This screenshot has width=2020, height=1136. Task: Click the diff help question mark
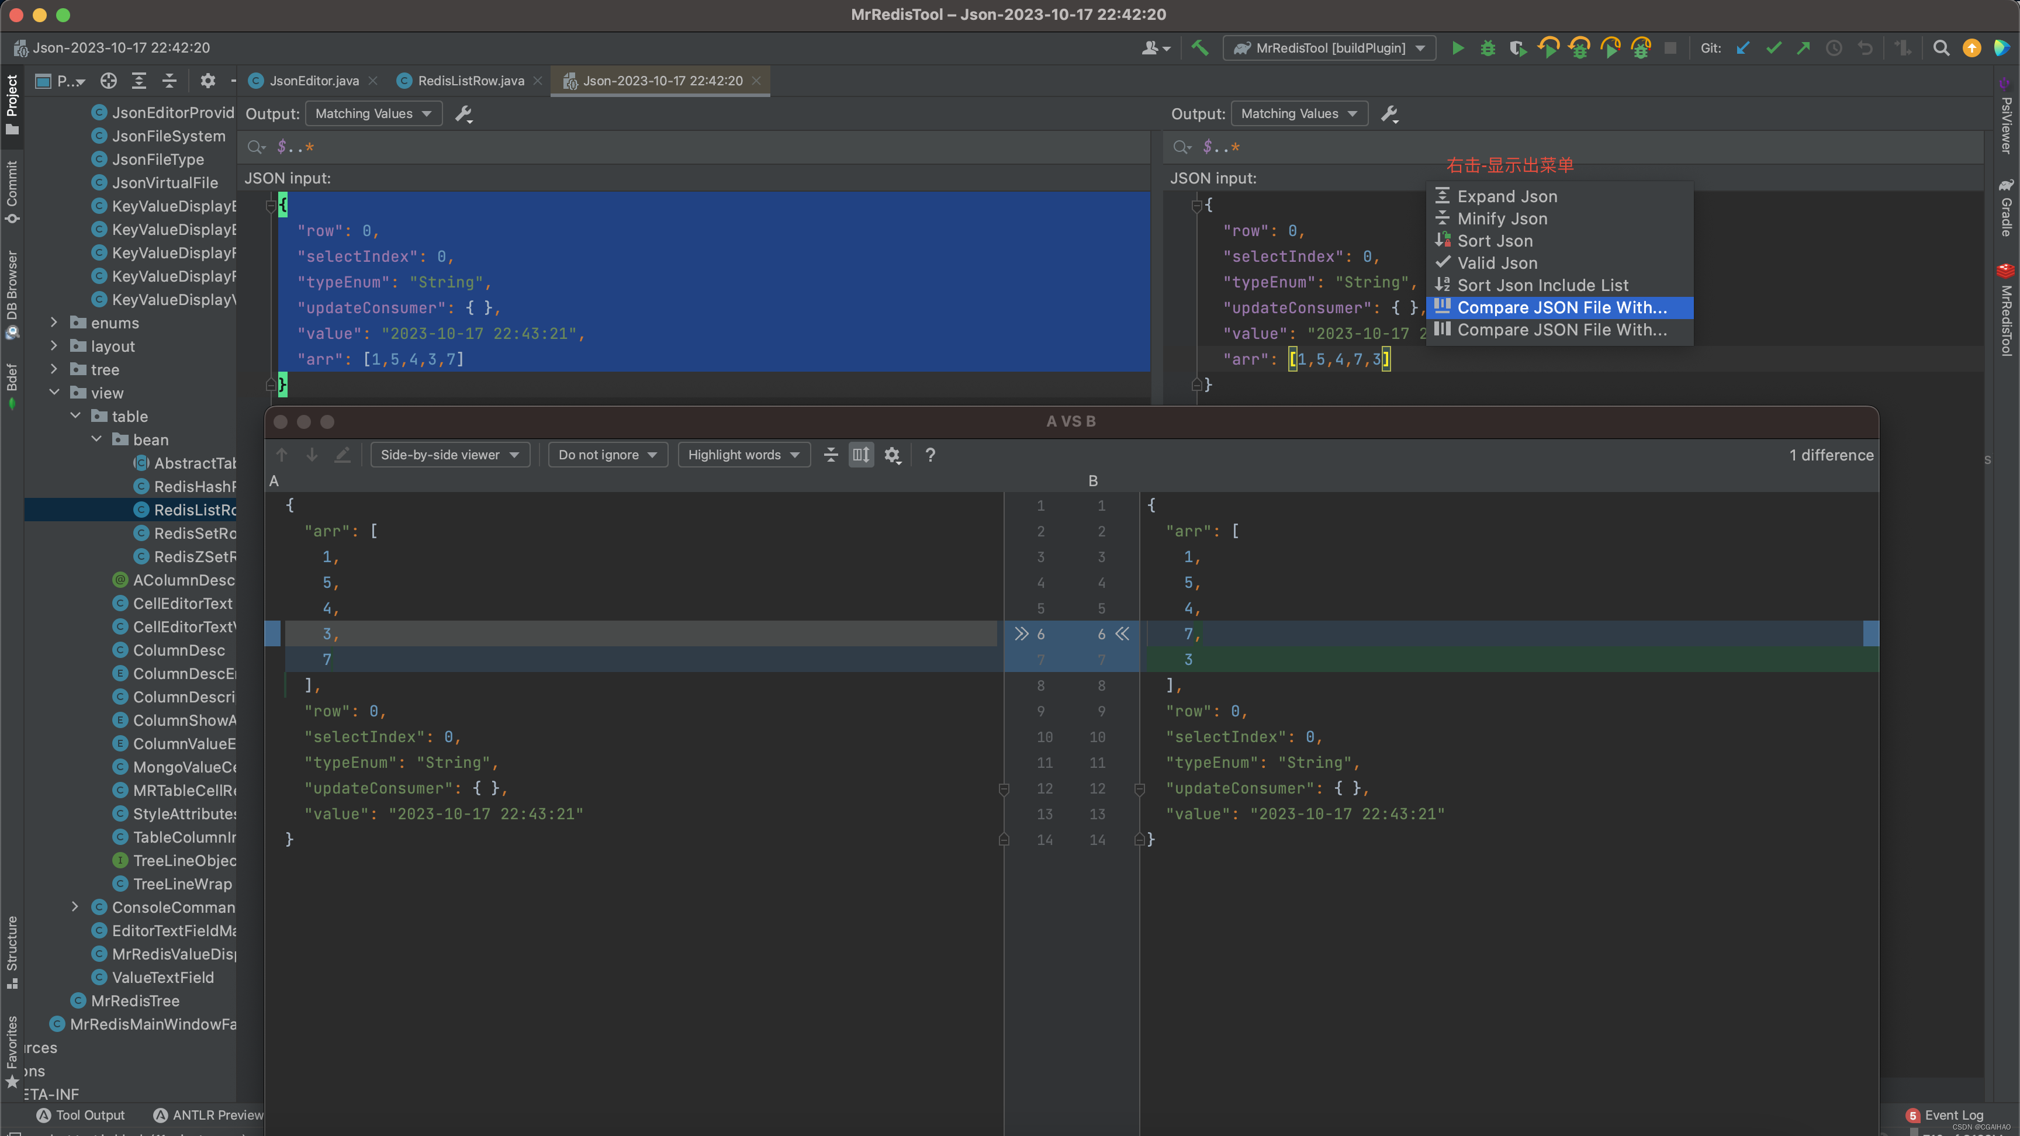pos(930,455)
